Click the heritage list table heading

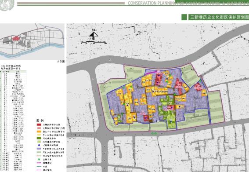(11, 67)
